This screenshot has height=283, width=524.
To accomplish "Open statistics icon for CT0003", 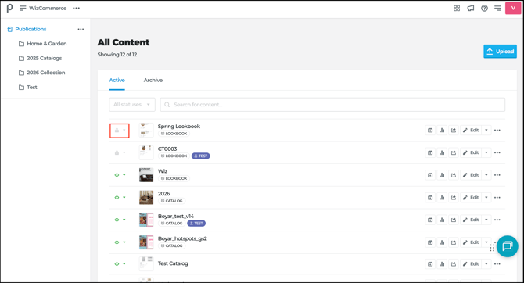I will (442, 152).
